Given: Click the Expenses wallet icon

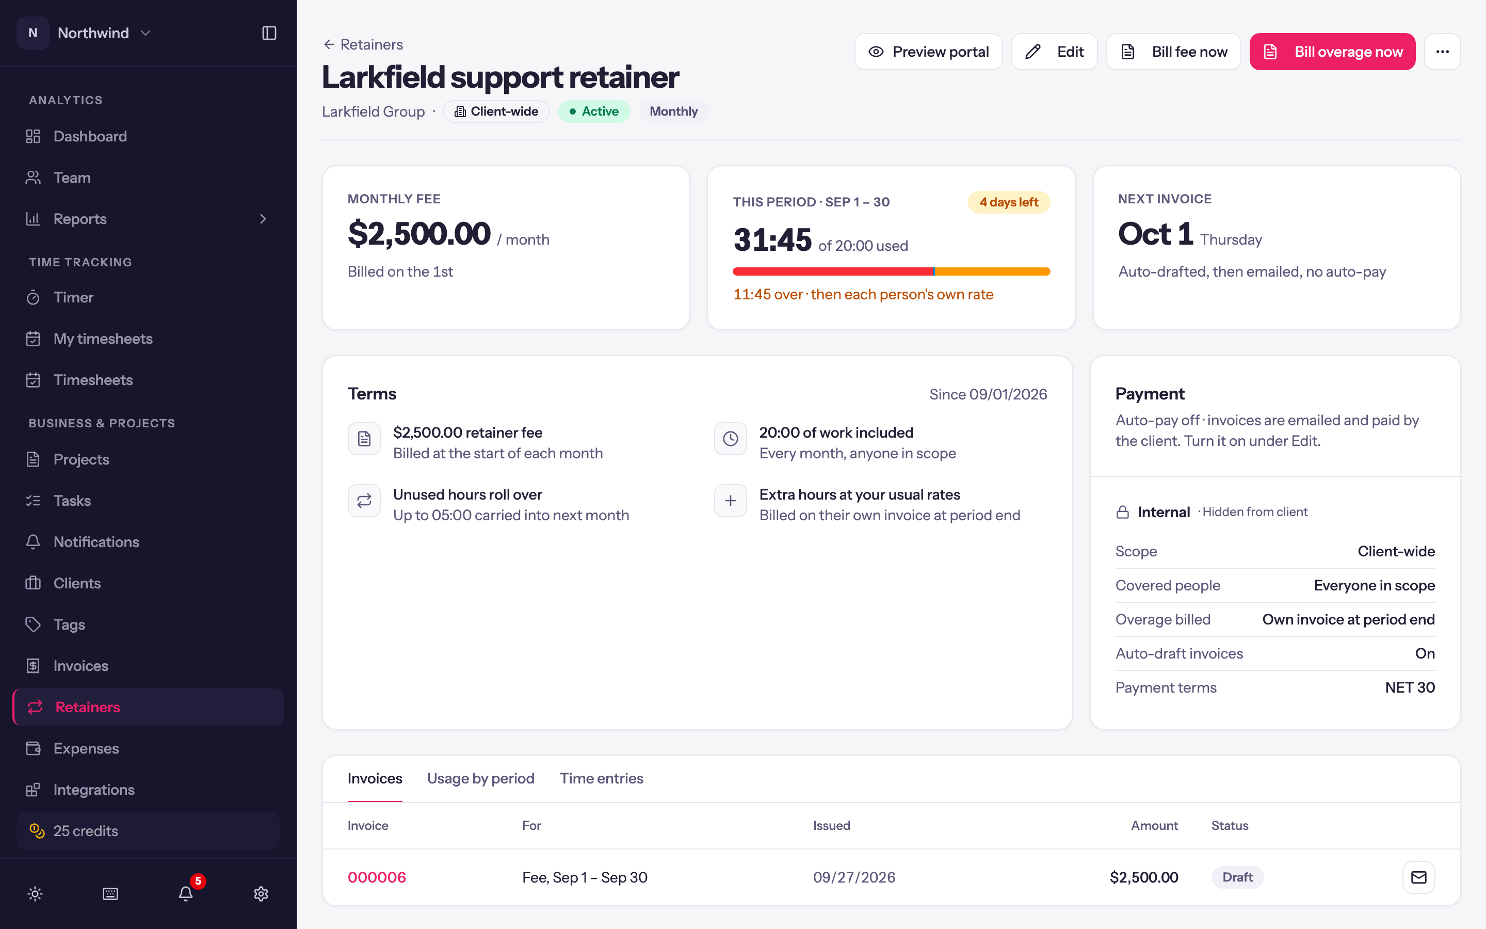Looking at the screenshot, I should pyautogui.click(x=33, y=748).
